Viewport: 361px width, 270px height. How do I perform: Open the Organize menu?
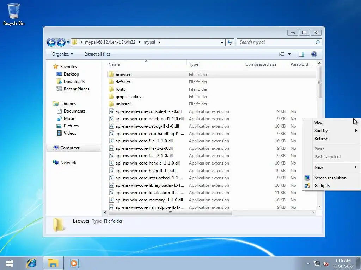63,54
